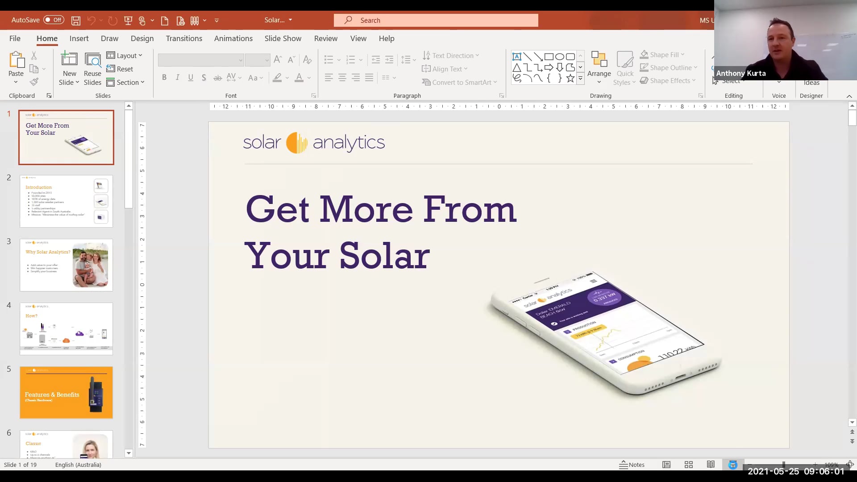The image size is (857, 482).
Task: Open the Shape Effects dropdown
Action: click(x=668, y=81)
